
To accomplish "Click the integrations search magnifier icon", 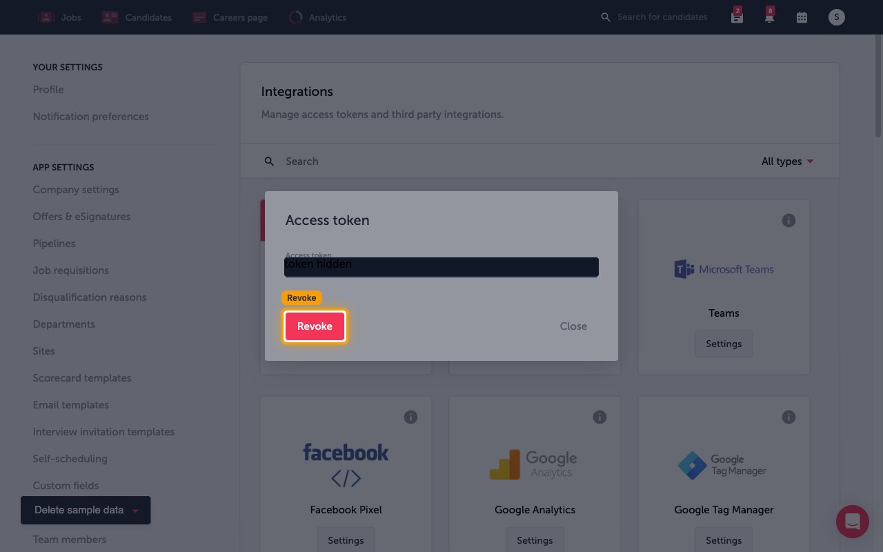I will [270, 161].
